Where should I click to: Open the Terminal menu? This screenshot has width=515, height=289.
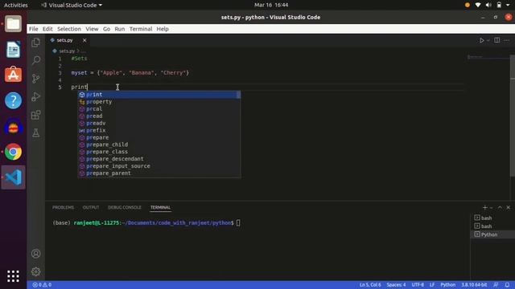(x=141, y=29)
